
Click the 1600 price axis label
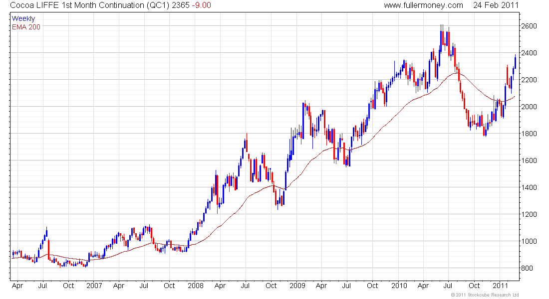(529, 160)
